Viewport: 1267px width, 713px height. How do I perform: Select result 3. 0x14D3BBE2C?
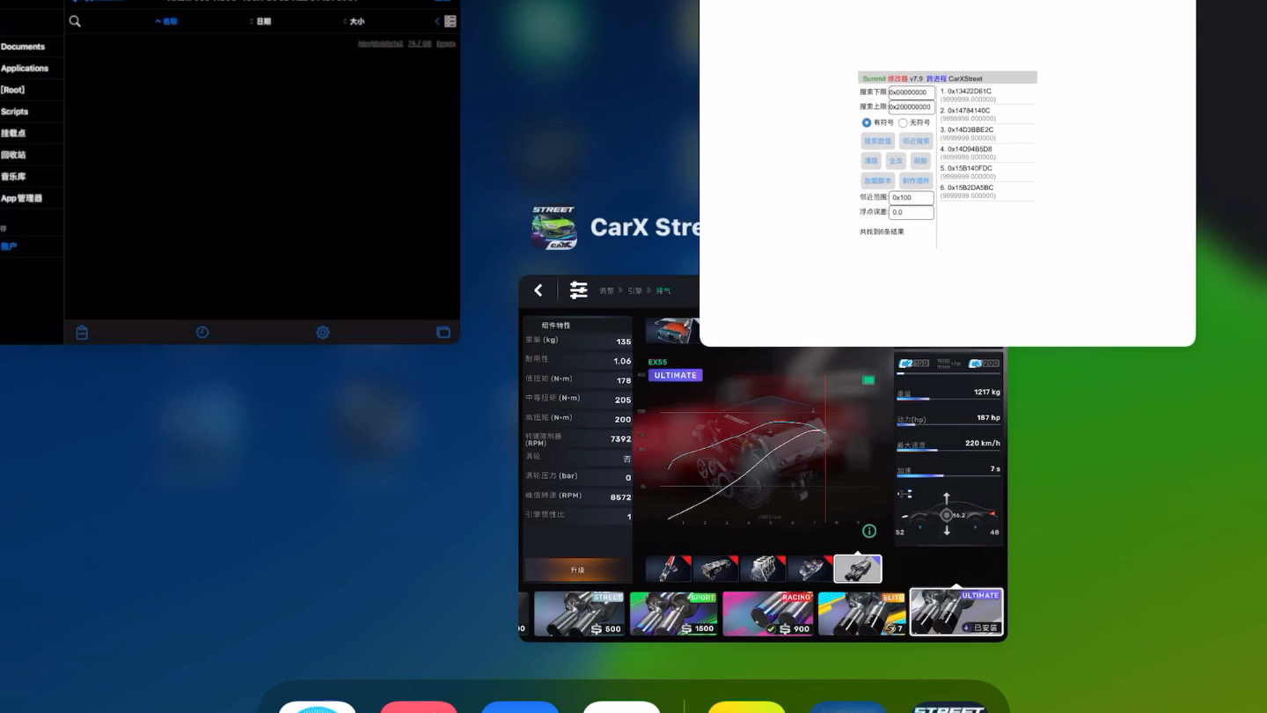tap(986, 134)
